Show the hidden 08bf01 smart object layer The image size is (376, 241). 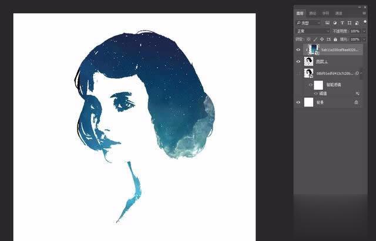pyautogui.click(x=298, y=73)
